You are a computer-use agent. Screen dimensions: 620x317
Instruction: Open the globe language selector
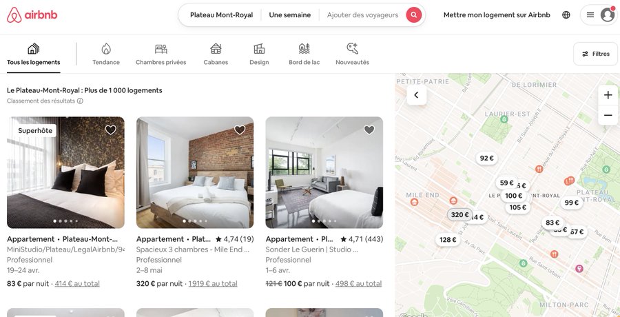(x=566, y=15)
